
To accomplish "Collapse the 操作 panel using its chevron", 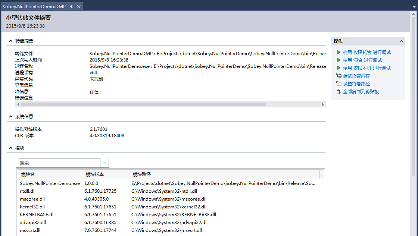I will [x=401, y=41].
